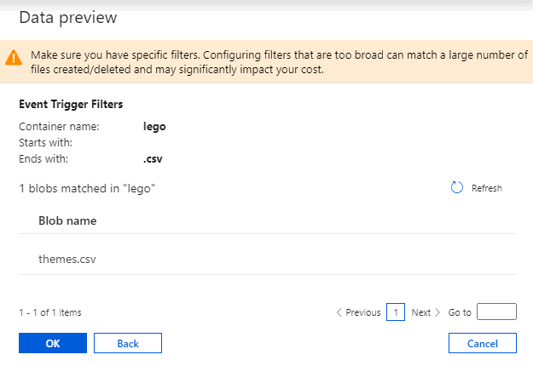The image size is (533, 366).
Task: Click the Blob name column header
Action: [67, 220]
